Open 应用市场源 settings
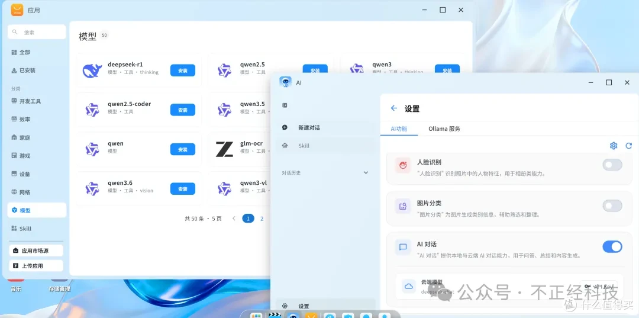Image resolution: width=639 pixels, height=318 pixels. point(36,250)
